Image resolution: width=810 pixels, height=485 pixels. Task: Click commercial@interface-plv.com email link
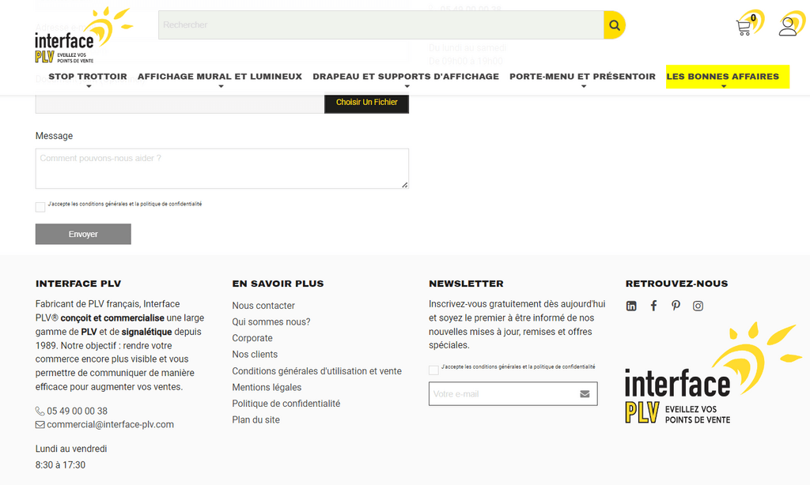click(x=110, y=425)
